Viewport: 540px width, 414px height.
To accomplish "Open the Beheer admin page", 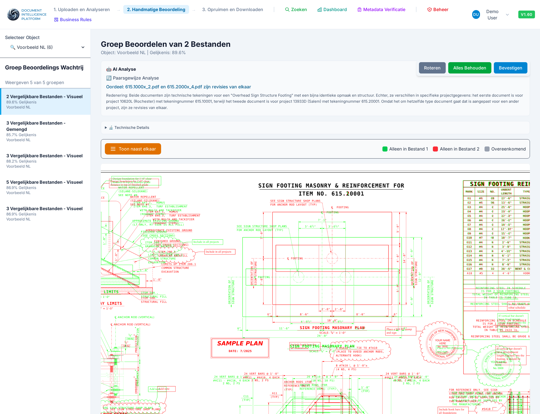I will [x=438, y=10].
